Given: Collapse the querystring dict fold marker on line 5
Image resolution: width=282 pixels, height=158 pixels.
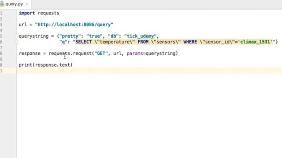Looking at the screenshot, I should coord(16,36).
